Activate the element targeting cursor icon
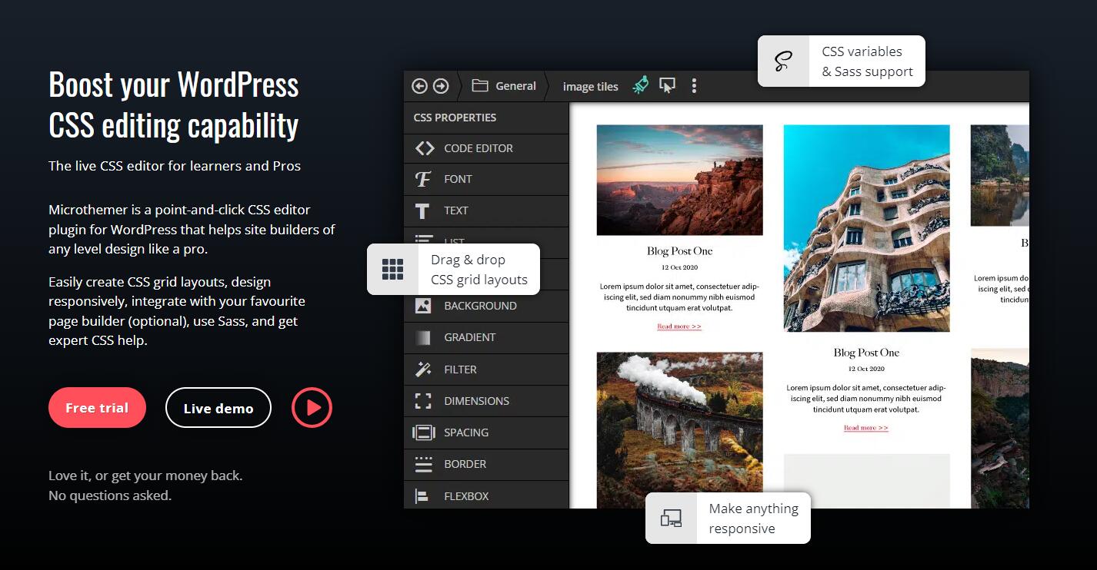This screenshot has width=1097, height=570. click(x=667, y=85)
